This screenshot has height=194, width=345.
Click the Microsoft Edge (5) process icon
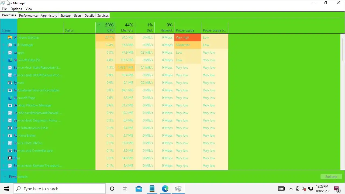[x=10, y=60]
